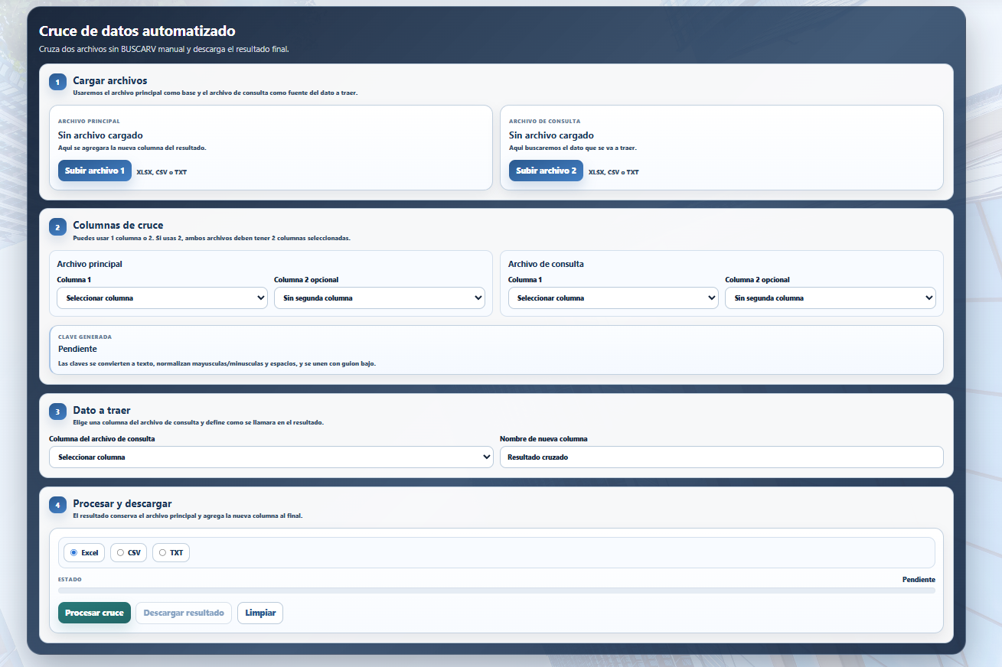Click the step 4 badge for Procesar y descargar

(x=58, y=505)
